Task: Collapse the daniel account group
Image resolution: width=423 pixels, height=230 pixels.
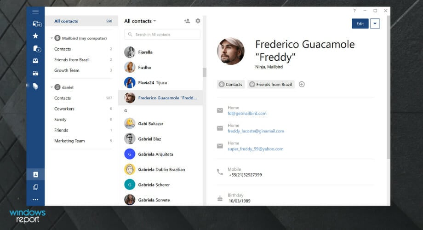Action: 51,87
